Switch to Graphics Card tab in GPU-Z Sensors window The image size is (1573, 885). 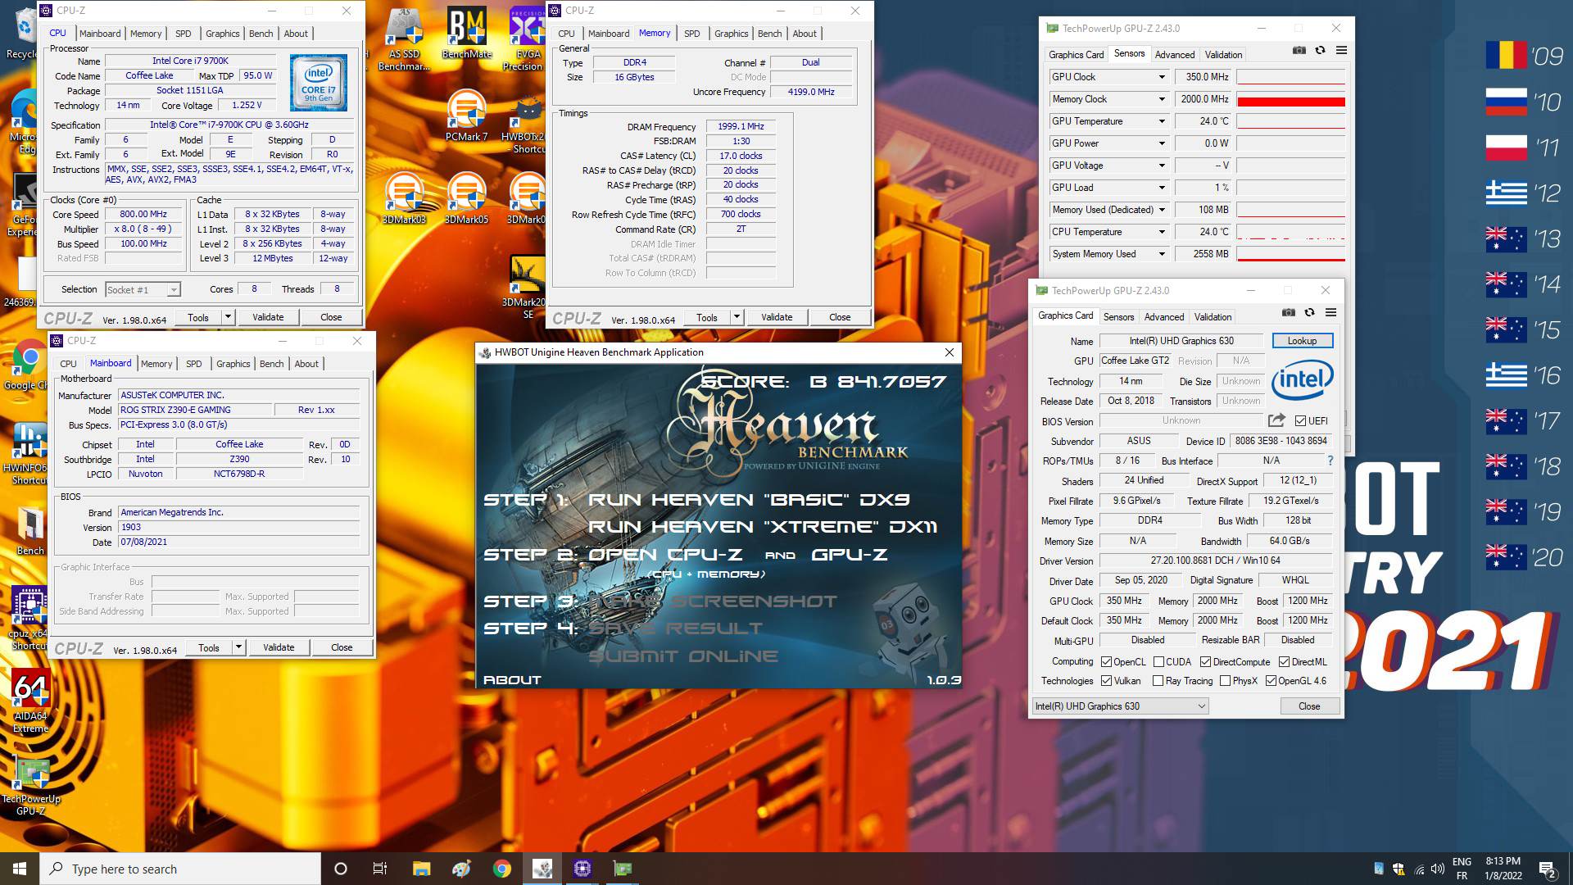tap(1077, 55)
